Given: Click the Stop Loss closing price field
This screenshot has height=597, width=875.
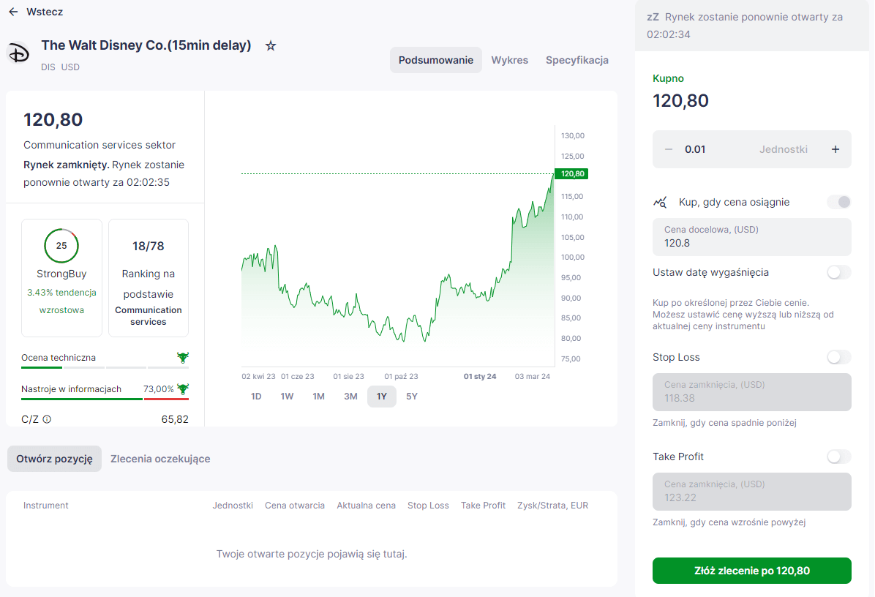Looking at the screenshot, I should (751, 392).
